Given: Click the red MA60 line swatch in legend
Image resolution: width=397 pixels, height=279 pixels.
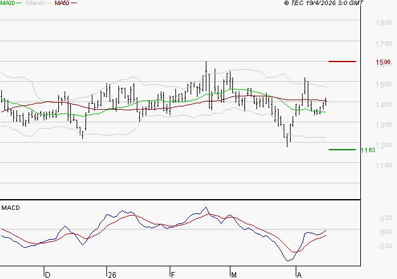Looking at the screenshot, I should [74, 3].
